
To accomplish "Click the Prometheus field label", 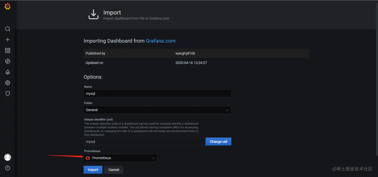I will coord(92,151).
